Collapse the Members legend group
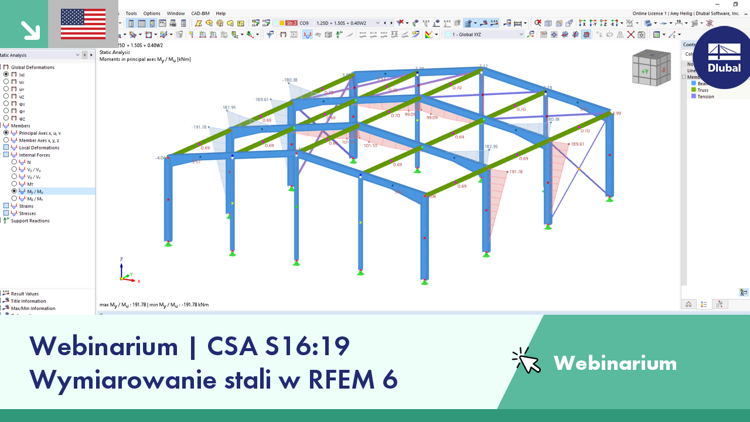 pos(684,77)
